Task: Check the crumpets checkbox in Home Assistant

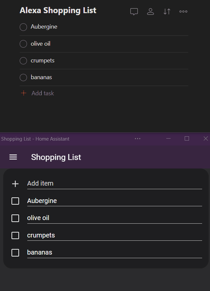Action: pos(15,235)
